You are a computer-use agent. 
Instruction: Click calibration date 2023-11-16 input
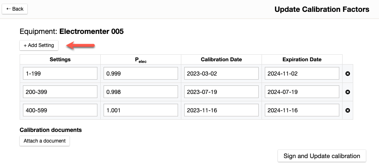pyautogui.click(x=221, y=110)
